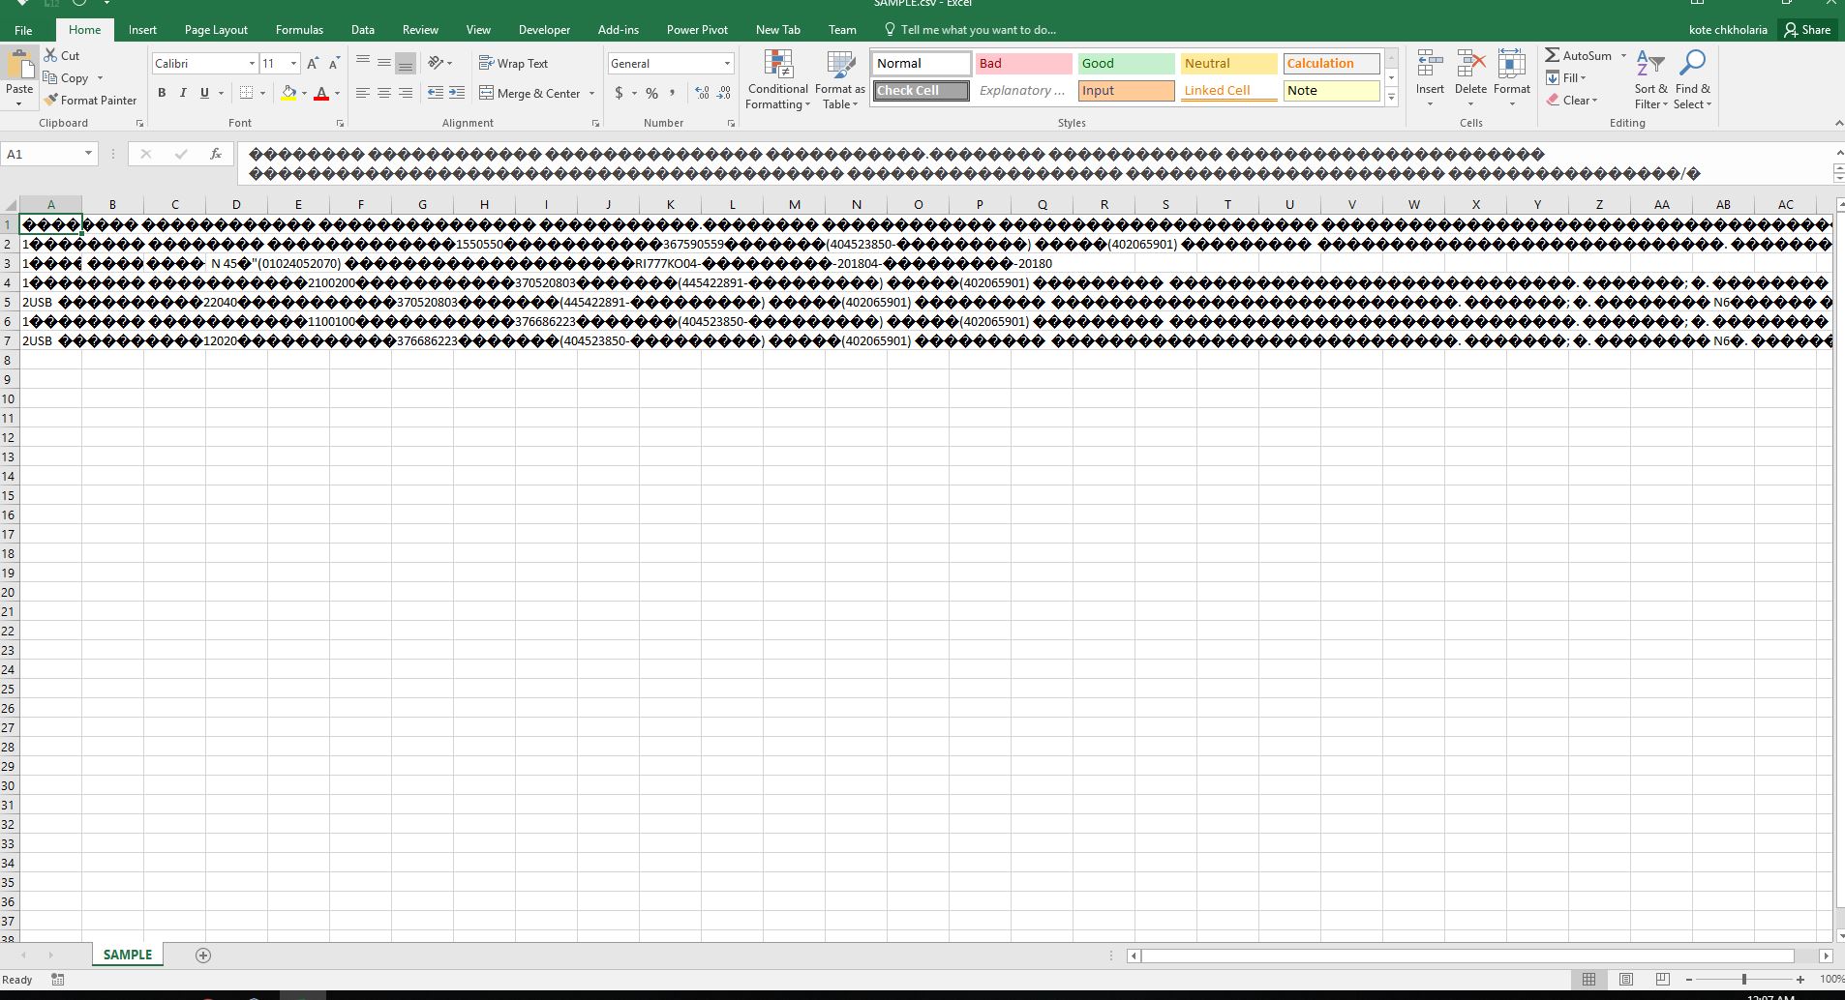Screen dimensions: 1845x1000
Task: Open the Name Box dropdown arrow
Action: [x=88, y=154]
